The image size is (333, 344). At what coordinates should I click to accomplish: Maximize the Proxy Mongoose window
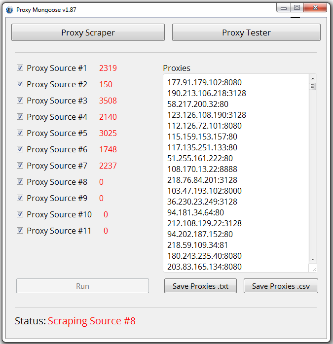pyautogui.click(x=297, y=8)
